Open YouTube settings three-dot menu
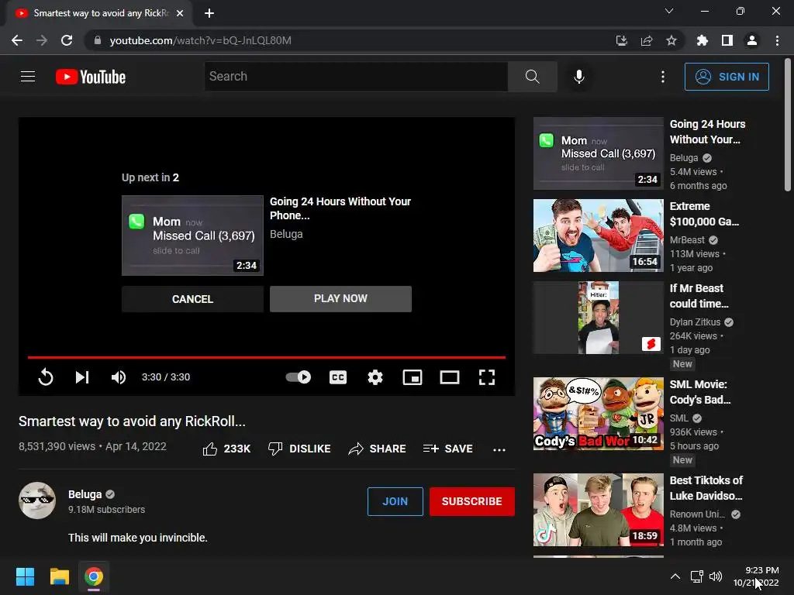The width and height of the screenshot is (794, 595). [x=663, y=77]
